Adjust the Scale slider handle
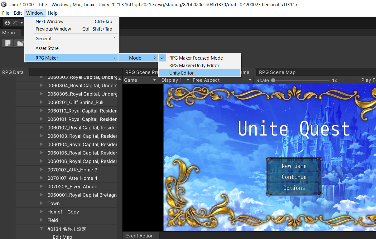 (273, 80)
